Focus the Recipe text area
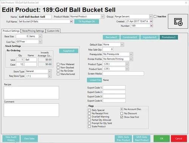The height and width of the screenshot is (143, 189). [x=31, y=93]
